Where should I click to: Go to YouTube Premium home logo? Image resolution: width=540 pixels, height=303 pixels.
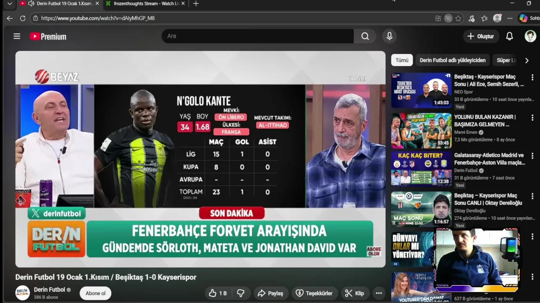(x=48, y=37)
